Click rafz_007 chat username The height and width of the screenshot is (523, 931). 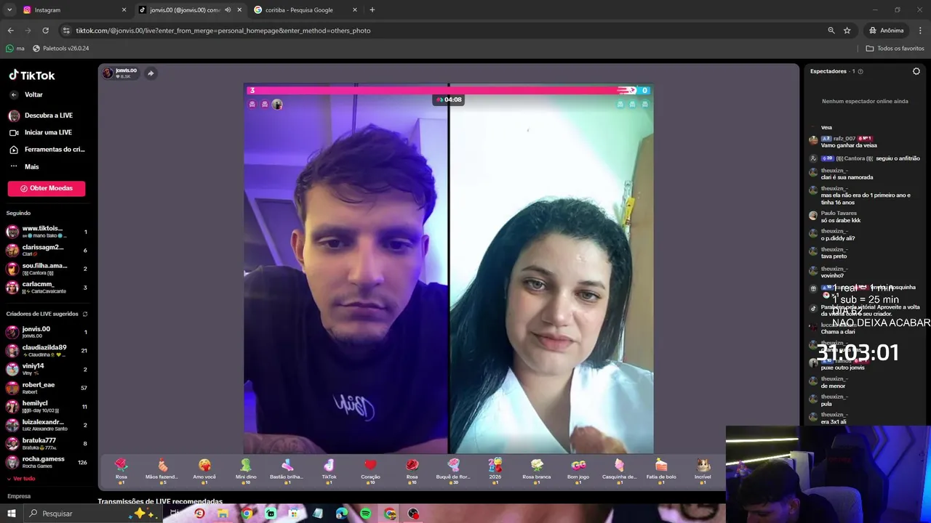pyautogui.click(x=844, y=139)
